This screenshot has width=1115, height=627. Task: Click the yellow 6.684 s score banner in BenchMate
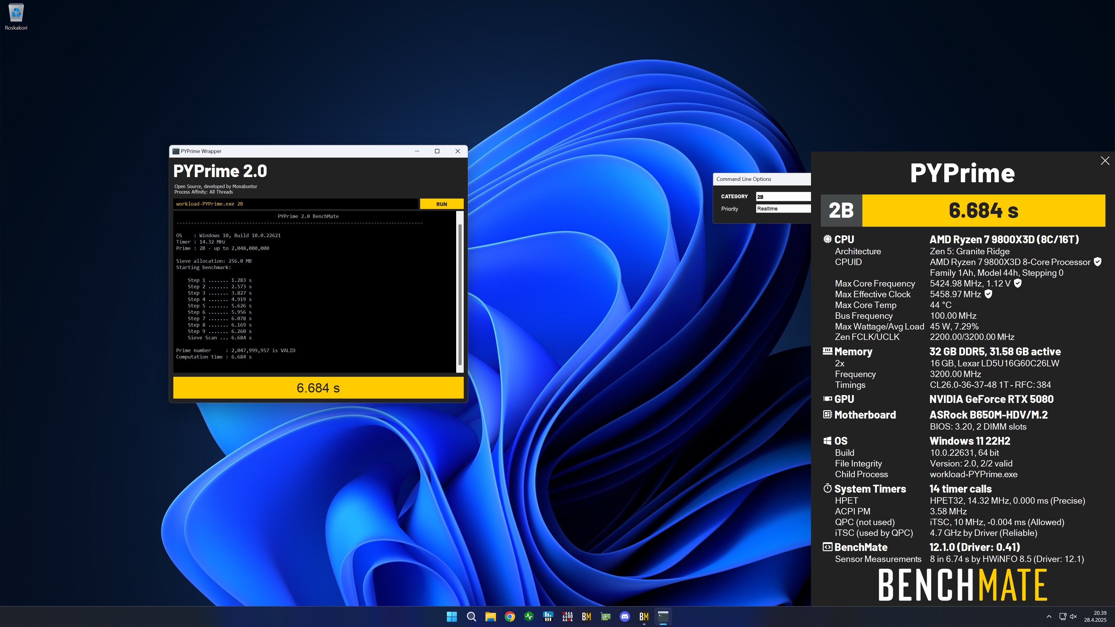983,210
